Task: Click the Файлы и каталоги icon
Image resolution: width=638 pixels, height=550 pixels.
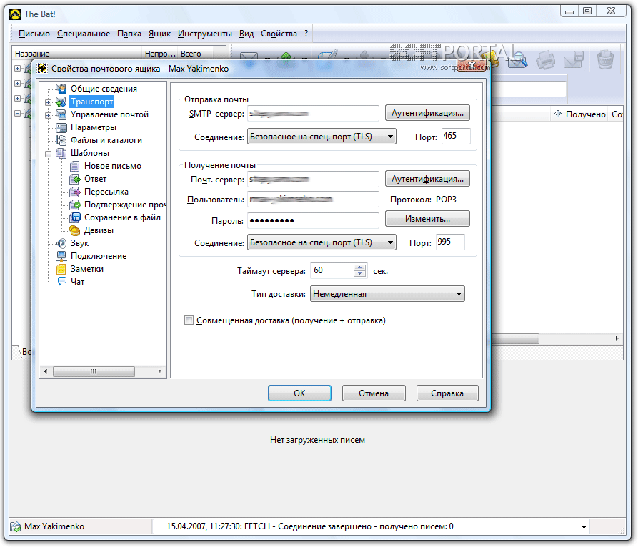Action: (61, 140)
